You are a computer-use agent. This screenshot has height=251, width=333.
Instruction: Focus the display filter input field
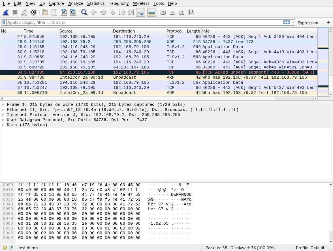click(x=144, y=22)
